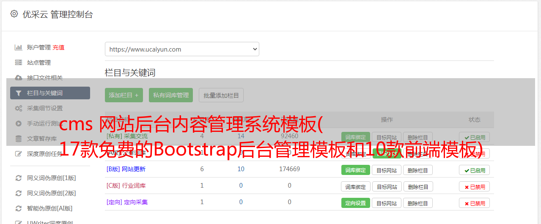Screen dimensions: 541x224
Task: Toggle 已禁用 status for 定向采集
Action: [x=475, y=203]
